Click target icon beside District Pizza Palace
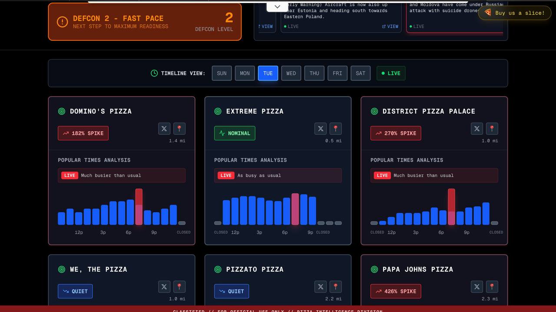Viewport: 556px width, 312px height. click(374, 111)
